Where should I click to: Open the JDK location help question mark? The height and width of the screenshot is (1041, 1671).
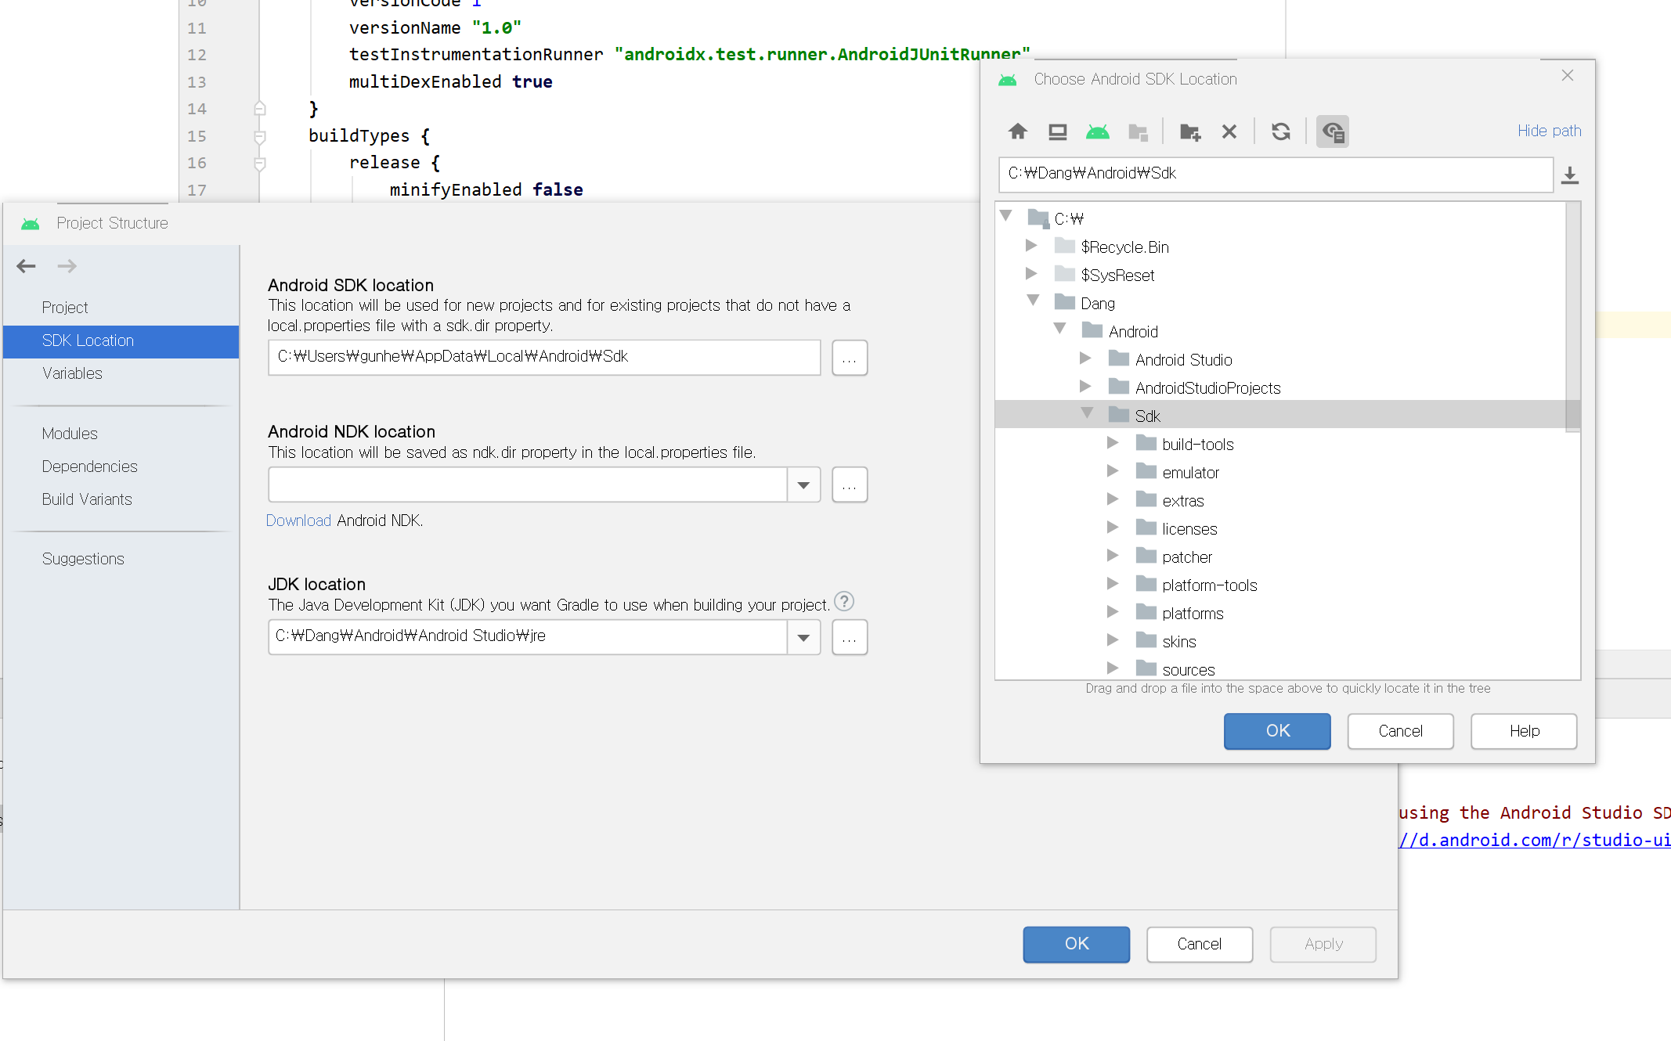pyautogui.click(x=843, y=602)
